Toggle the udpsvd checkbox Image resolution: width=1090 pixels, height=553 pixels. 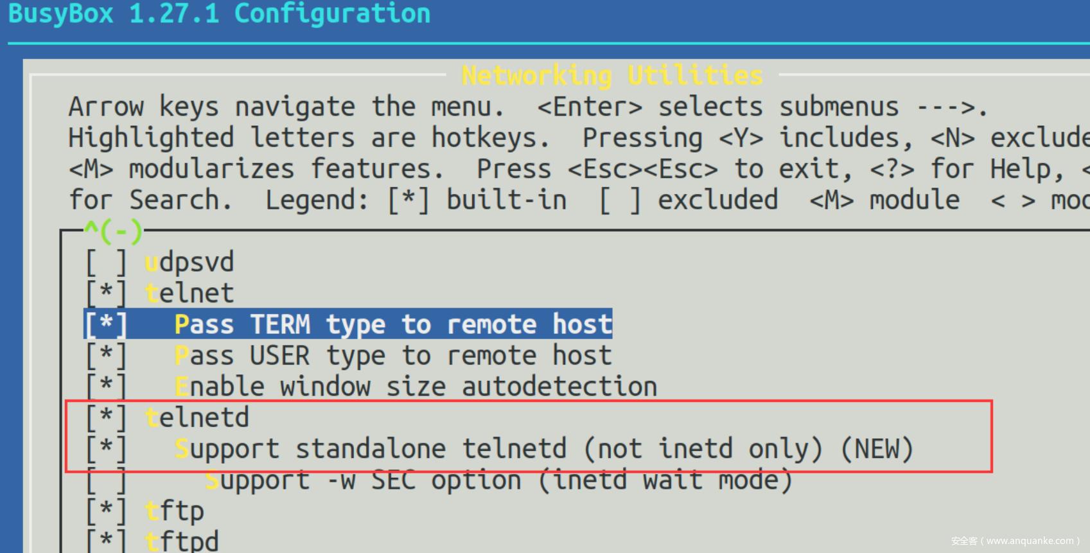[106, 263]
